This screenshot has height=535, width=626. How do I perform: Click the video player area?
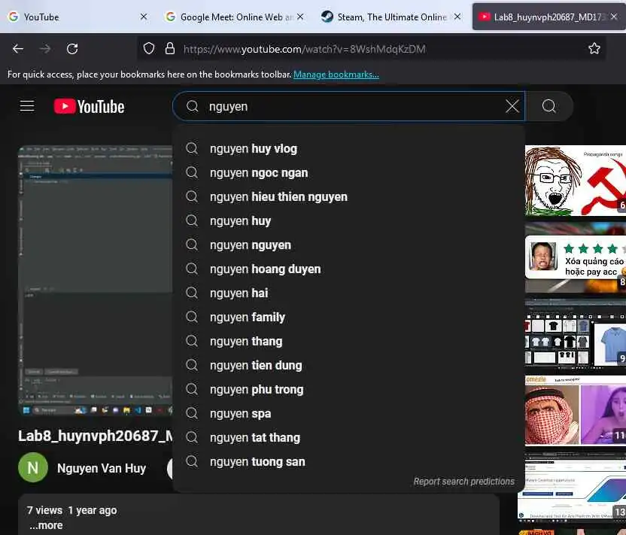(96, 281)
